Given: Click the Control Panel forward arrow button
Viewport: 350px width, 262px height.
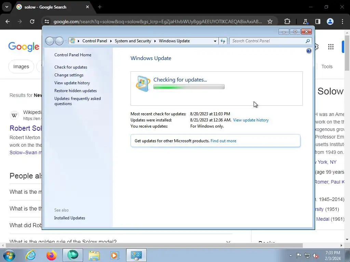Looking at the screenshot, I should [x=59, y=41].
